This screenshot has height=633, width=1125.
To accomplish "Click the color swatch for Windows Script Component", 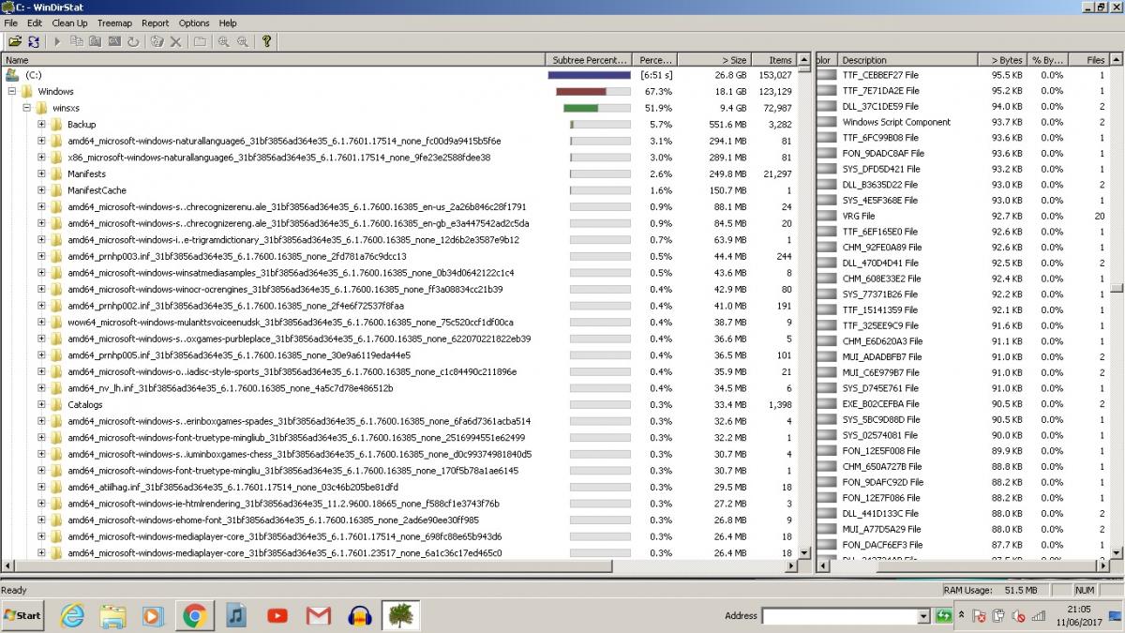I will (x=826, y=122).
